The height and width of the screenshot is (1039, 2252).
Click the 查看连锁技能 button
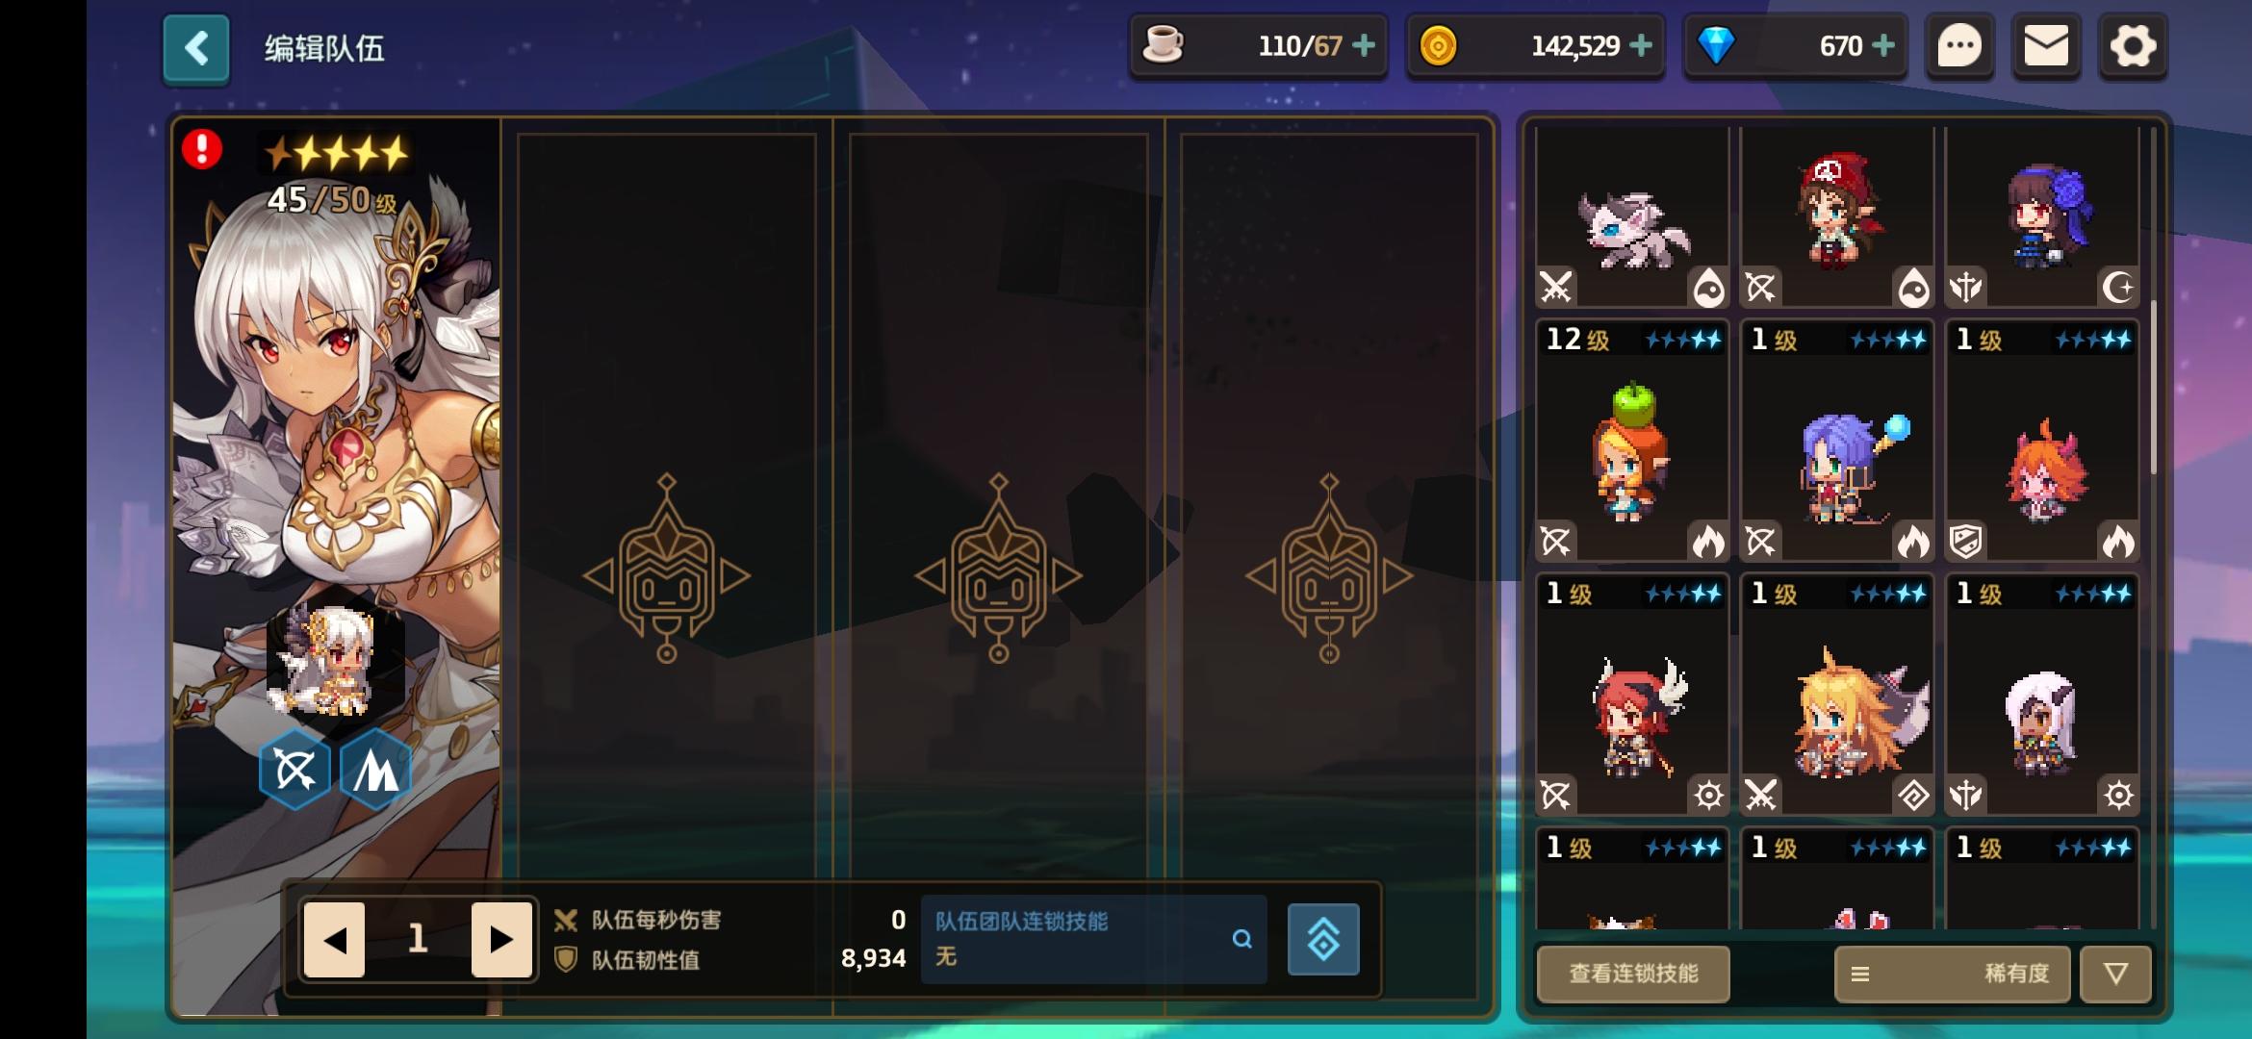pyautogui.click(x=1633, y=974)
